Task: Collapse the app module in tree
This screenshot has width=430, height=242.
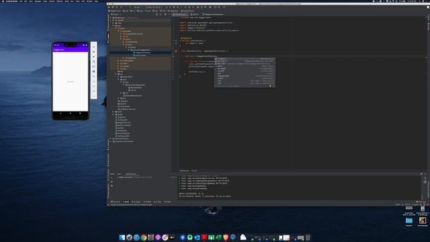Action: pos(114,26)
